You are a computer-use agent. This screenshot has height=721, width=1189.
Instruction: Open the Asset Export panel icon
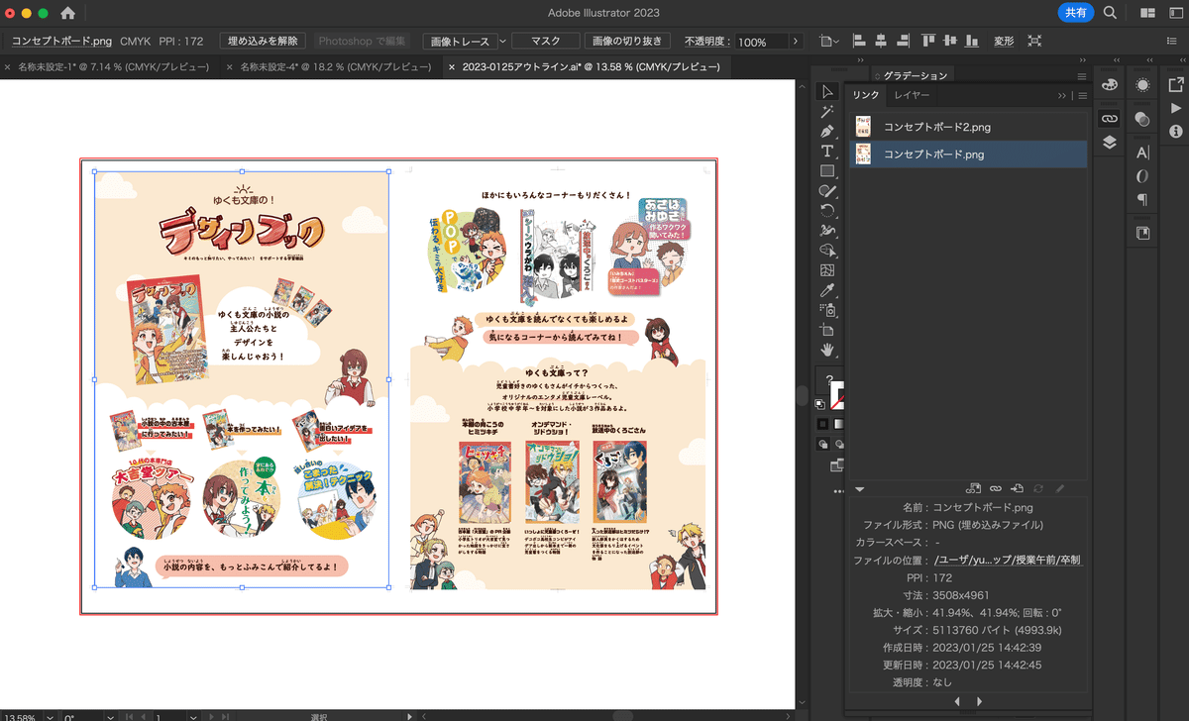pyautogui.click(x=1175, y=86)
